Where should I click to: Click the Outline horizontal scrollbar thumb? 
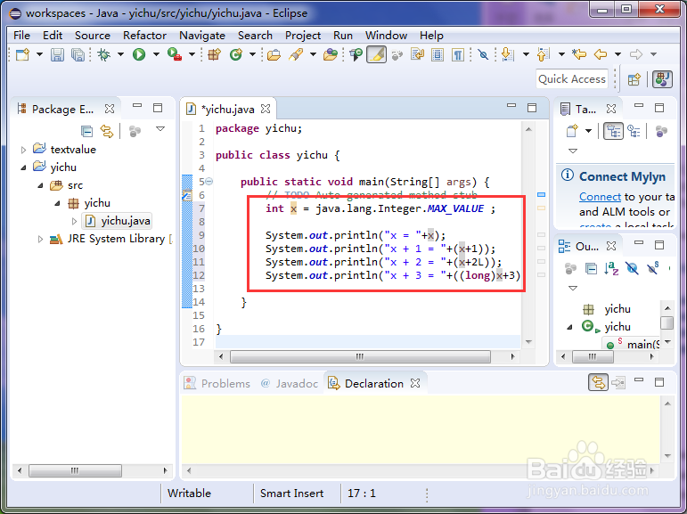593,356
